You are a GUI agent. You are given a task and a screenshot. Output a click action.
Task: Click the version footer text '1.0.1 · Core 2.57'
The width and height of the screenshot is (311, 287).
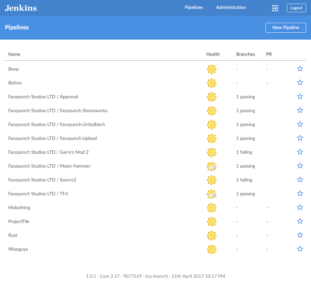coord(103,276)
